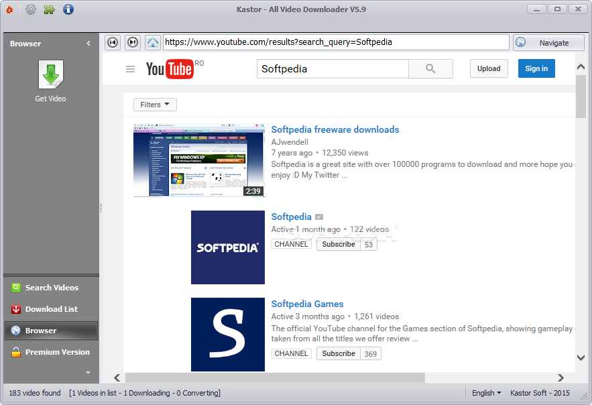This screenshot has width=592, height=405.
Task: Open the green puzzle plugins icon
Action: [49, 9]
